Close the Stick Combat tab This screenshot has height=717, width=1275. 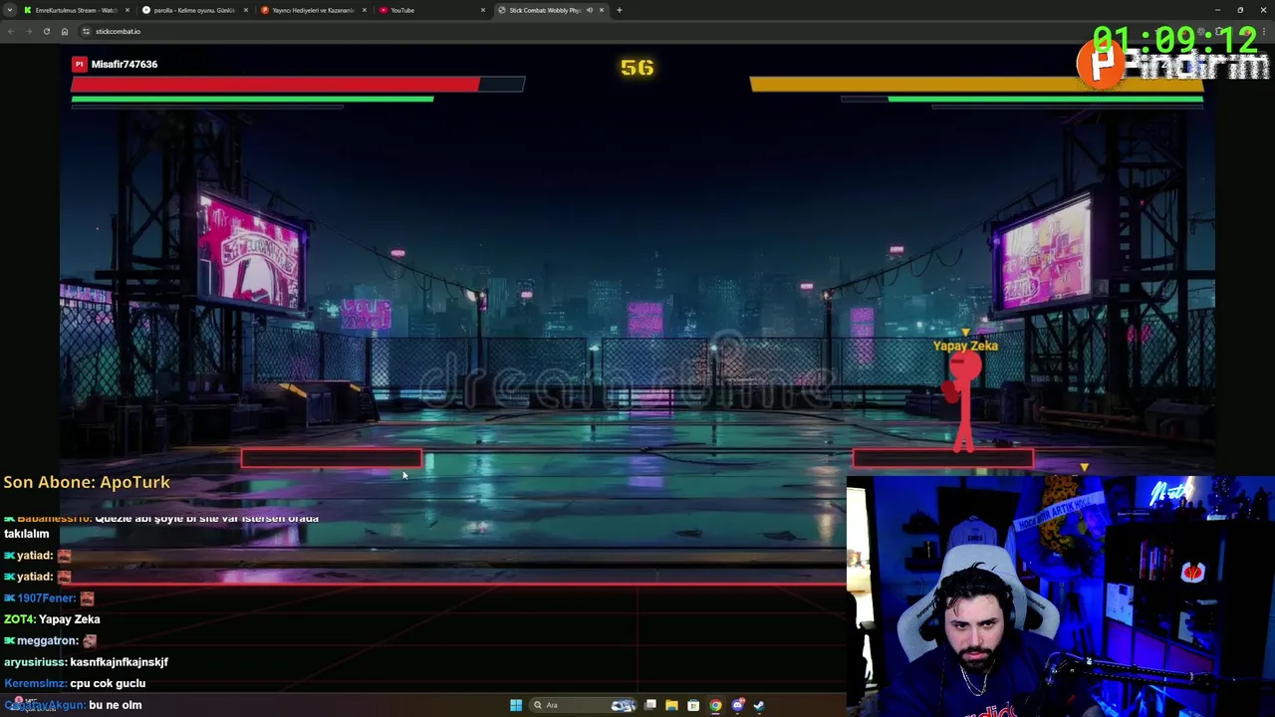tap(602, 10)
